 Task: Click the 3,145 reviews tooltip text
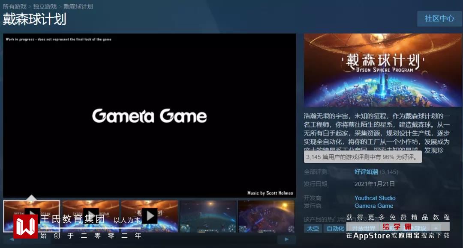(363, 157)
